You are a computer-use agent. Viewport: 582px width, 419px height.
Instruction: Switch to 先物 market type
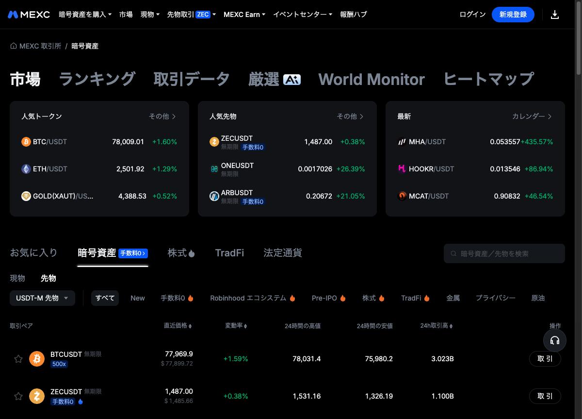pos(48,278)
